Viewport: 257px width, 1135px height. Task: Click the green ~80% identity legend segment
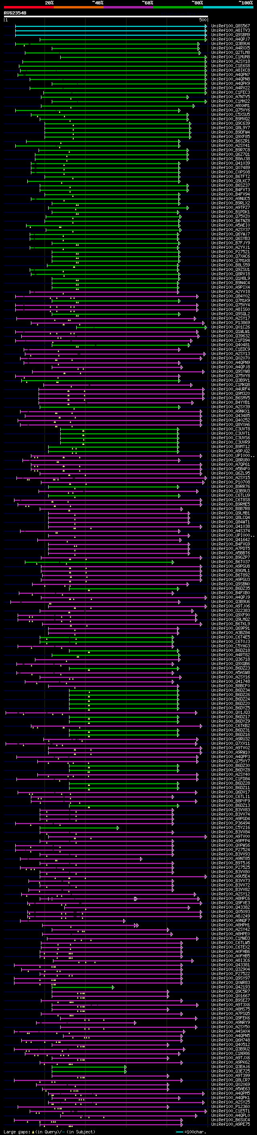coord(178,7)
